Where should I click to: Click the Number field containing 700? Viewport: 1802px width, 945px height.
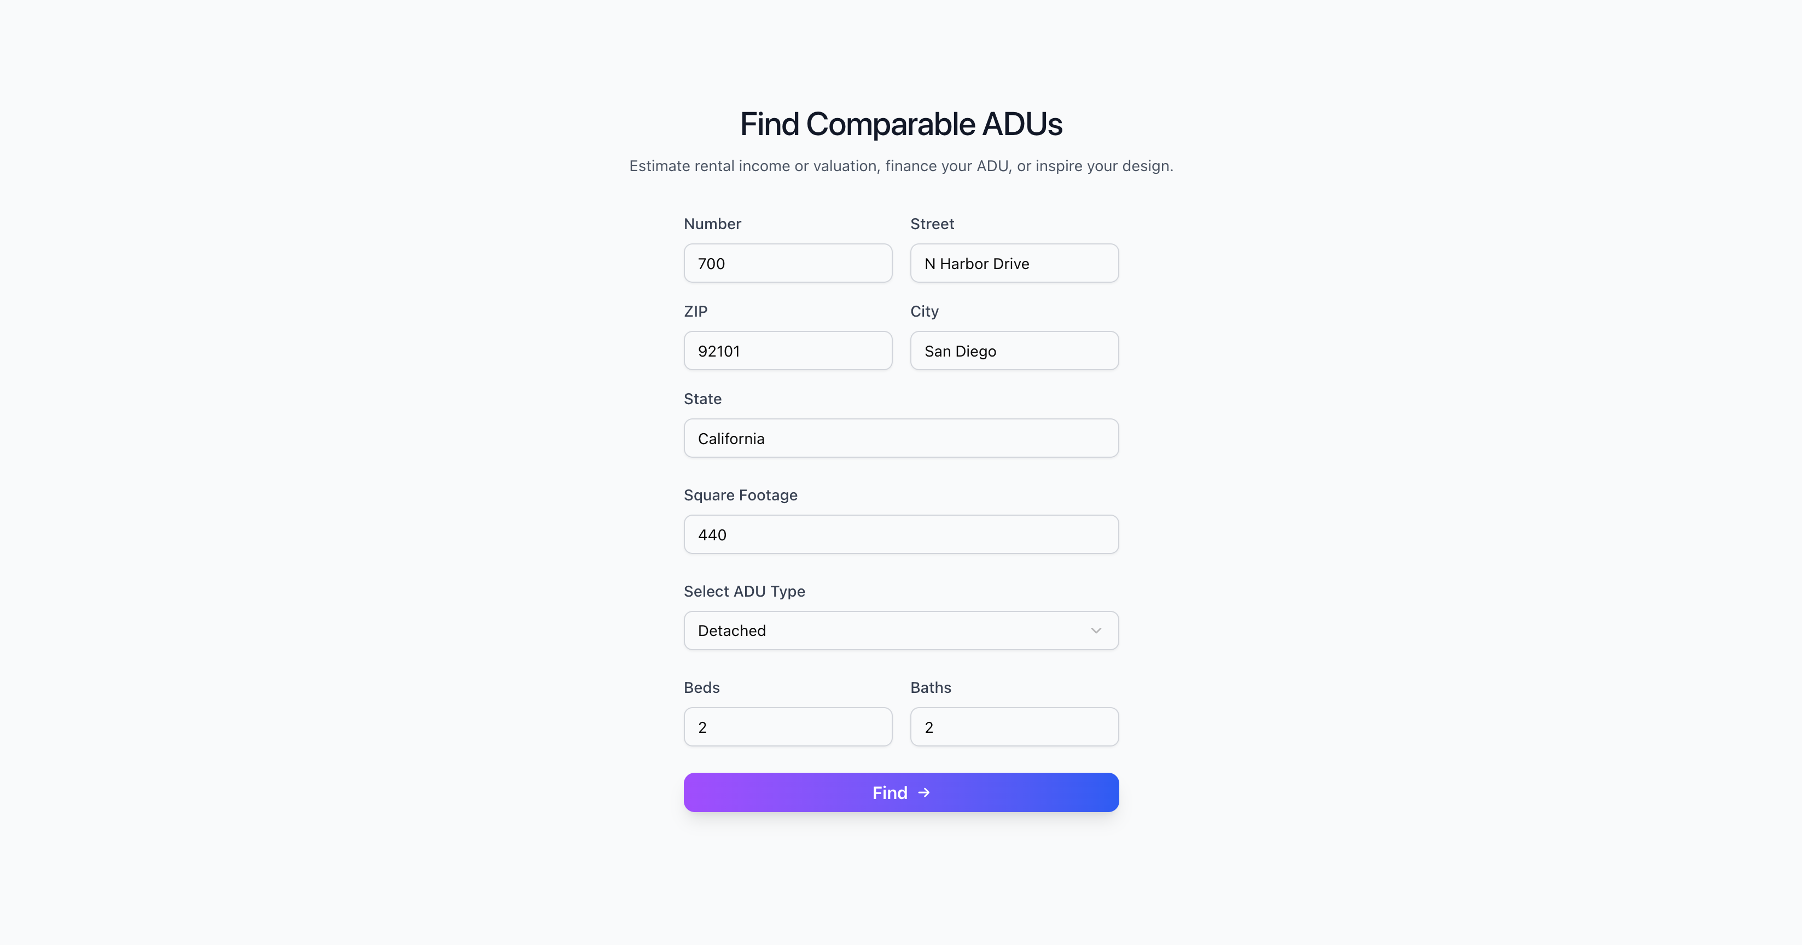click(x=788, y=263)
